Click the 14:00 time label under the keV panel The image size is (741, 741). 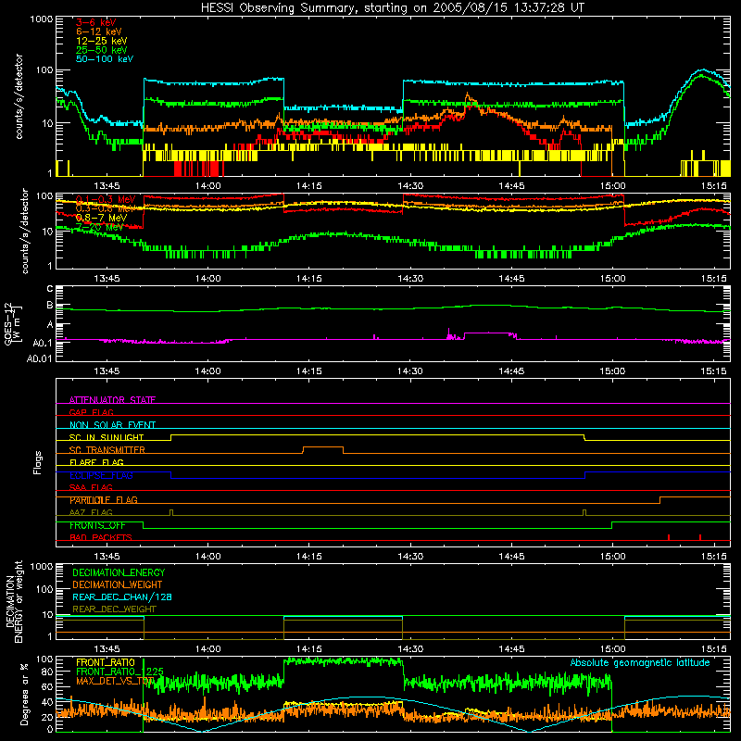click(207, 186)
